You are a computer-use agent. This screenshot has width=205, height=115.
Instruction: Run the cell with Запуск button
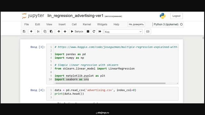(x=77, y=31)
